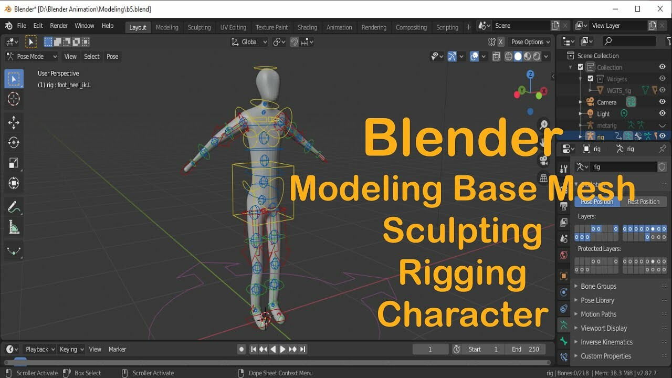This screenshot has width=672, height=378.
Task: Switch to Material Preview viewport shading
Action: coord(528,57)
